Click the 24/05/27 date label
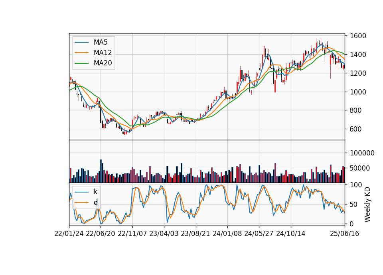Viewport: 383px width, 275px height. pyautogui.click(x=259, y=234)
